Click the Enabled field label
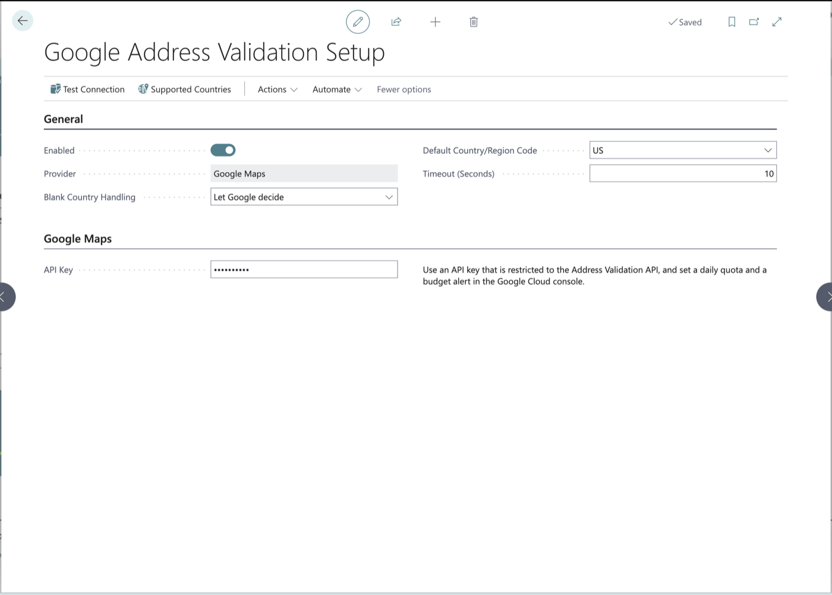 coord(59,150)
